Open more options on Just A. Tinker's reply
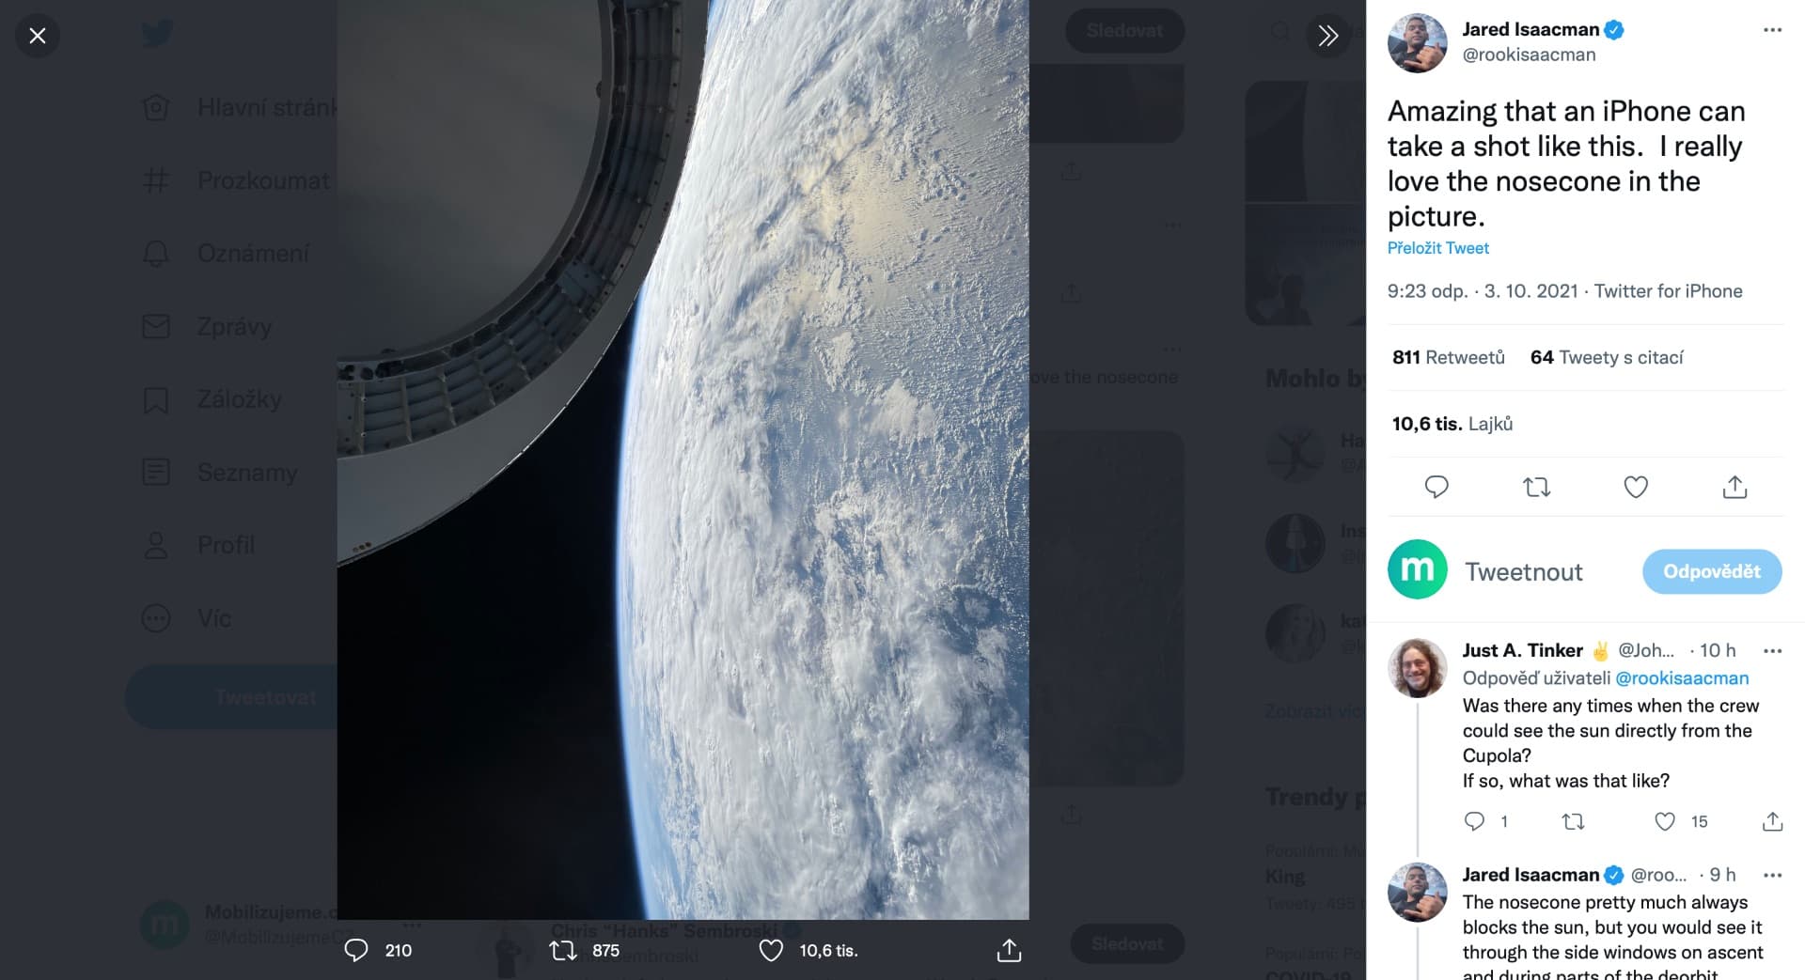The width and height of the screenshot is (1805, 980). 1772,651
